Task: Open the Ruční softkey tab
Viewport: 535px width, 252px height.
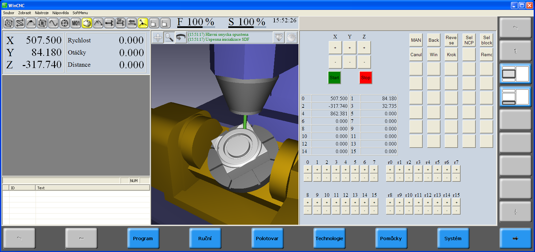Action: click(x=205, y=238)
